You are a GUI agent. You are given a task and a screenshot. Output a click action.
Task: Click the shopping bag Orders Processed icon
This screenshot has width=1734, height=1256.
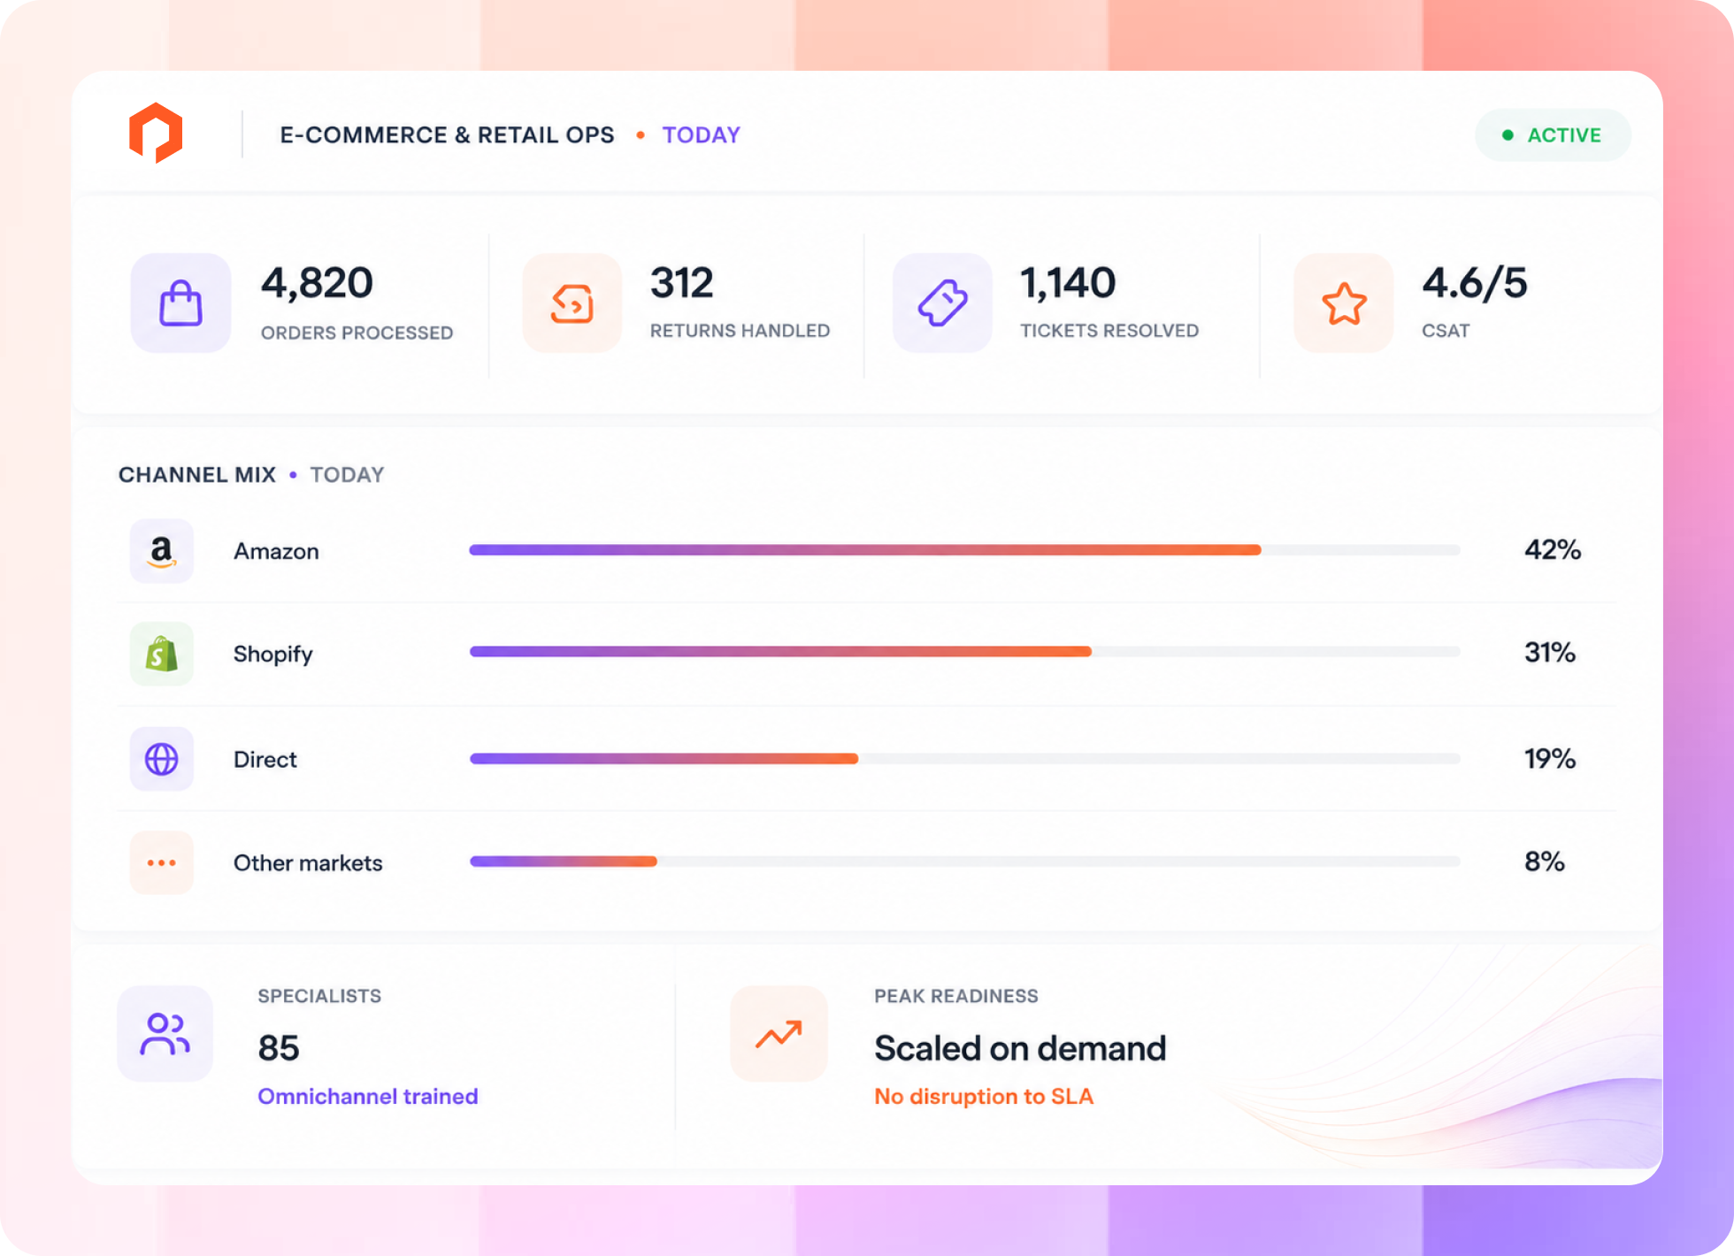(180, 303)
